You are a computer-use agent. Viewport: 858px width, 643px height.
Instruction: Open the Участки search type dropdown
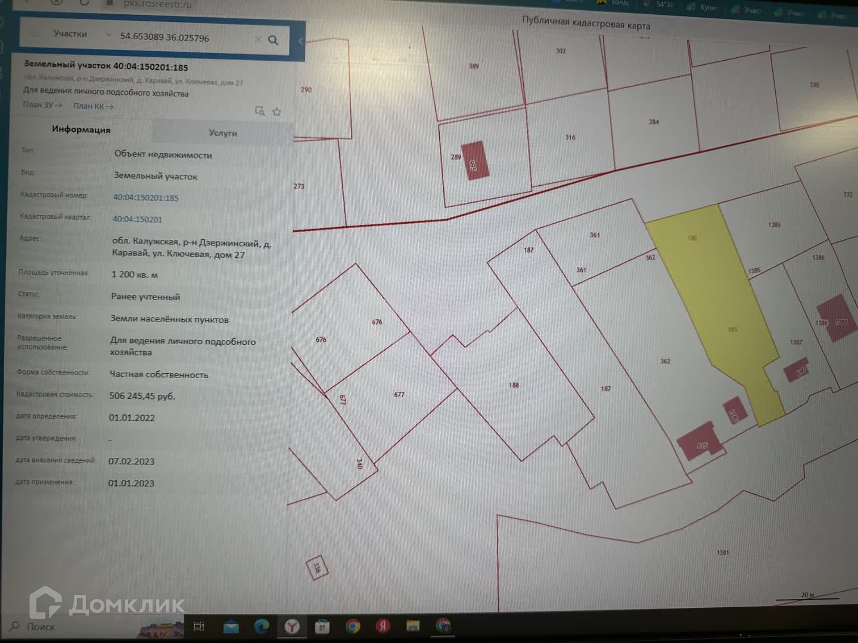pos(108,35)
